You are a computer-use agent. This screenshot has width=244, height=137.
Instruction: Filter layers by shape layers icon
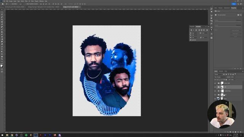click(x=231, y=75)
